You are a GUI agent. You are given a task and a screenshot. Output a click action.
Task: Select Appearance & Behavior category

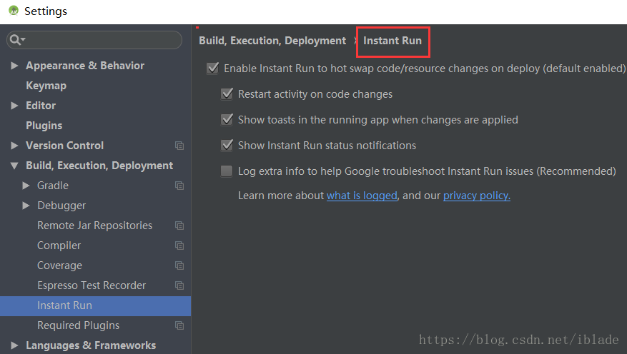point(85,66)
